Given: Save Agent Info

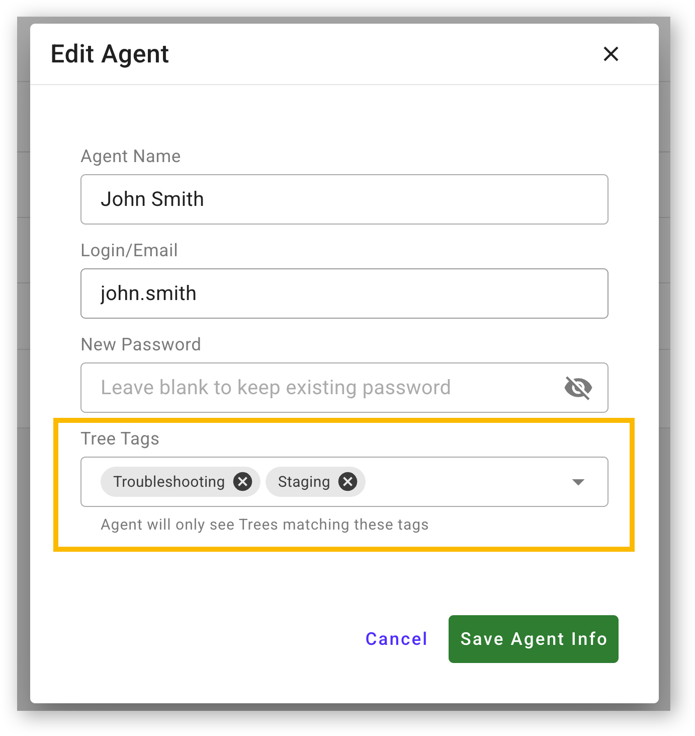Looking at the screenshot, I should [x=533, y=639].
